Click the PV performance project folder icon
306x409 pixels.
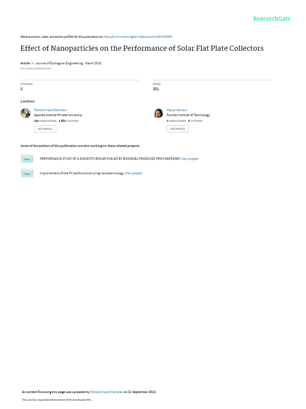tap(27, 173)
